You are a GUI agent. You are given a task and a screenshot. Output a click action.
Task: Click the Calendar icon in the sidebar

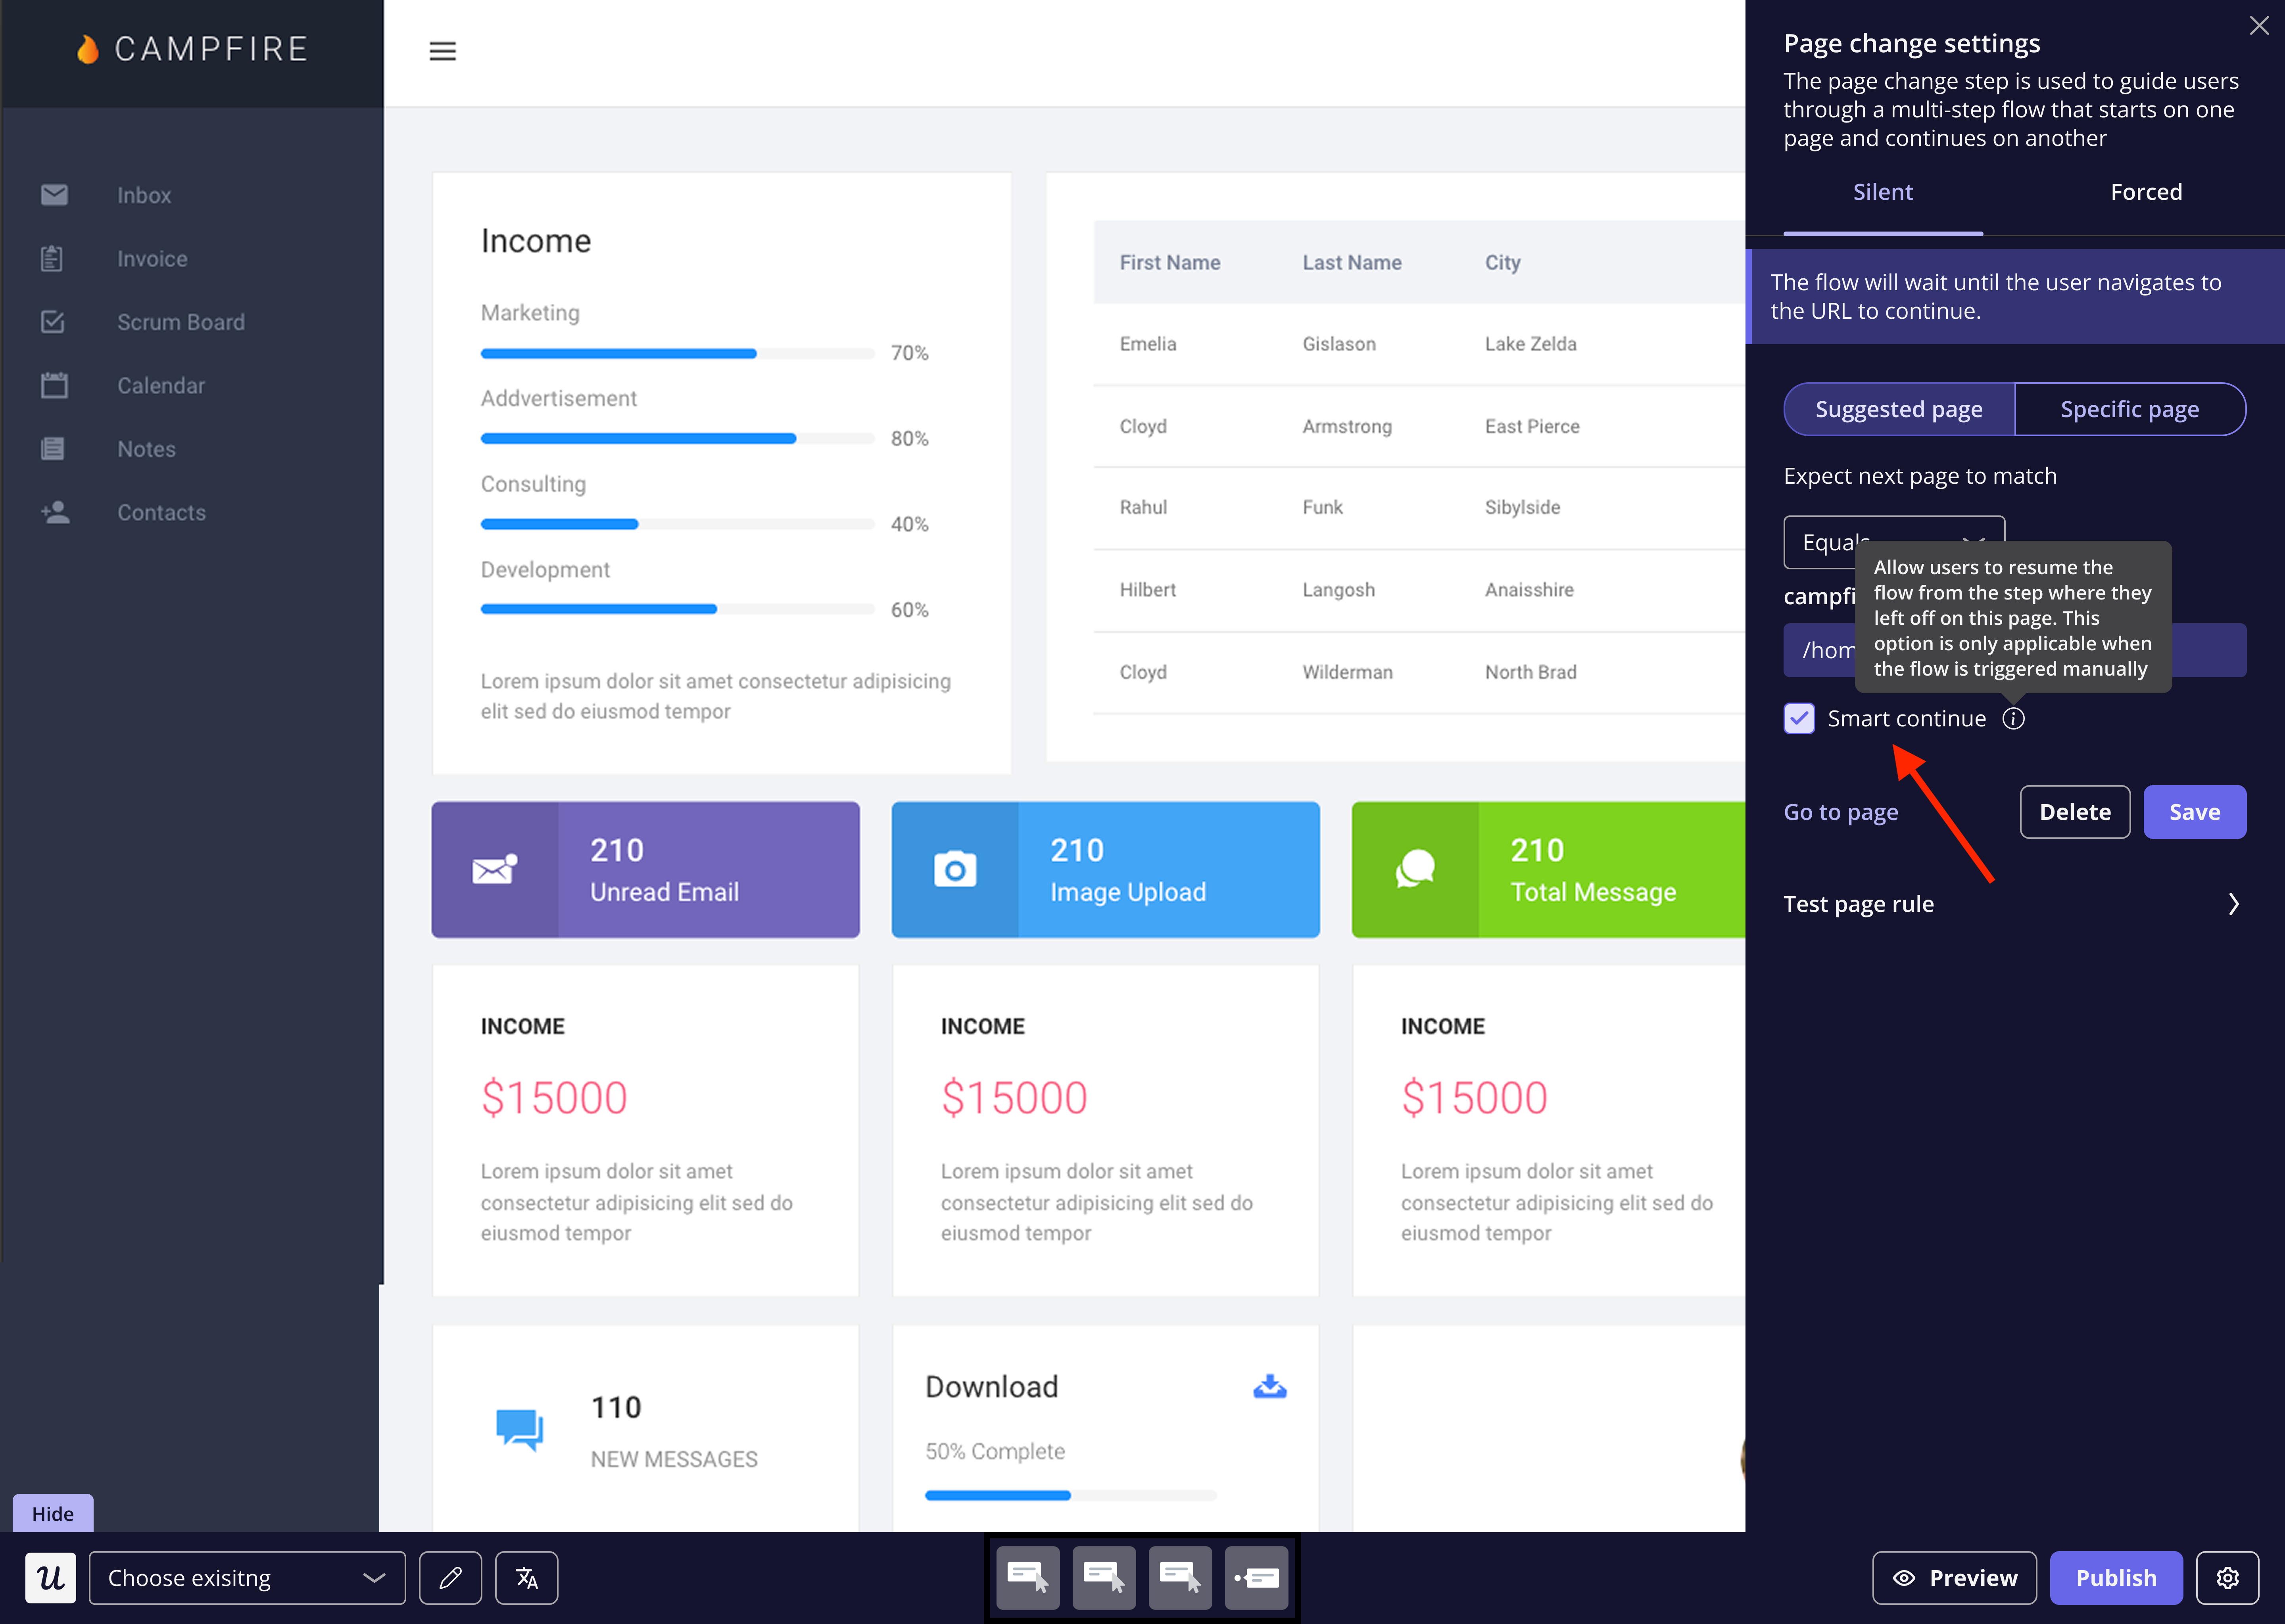(x=54, y=385)
